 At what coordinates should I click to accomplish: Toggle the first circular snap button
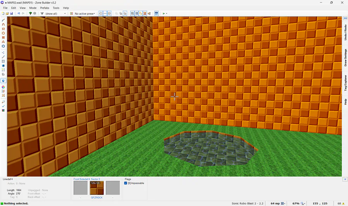pos(101,14)
